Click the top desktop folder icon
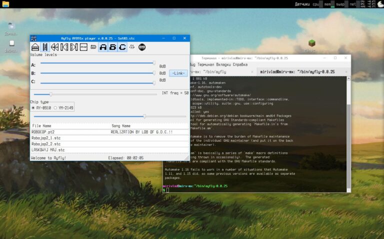Image resolution: width=384 pixels, height=239 pixels. coord(11,26)
